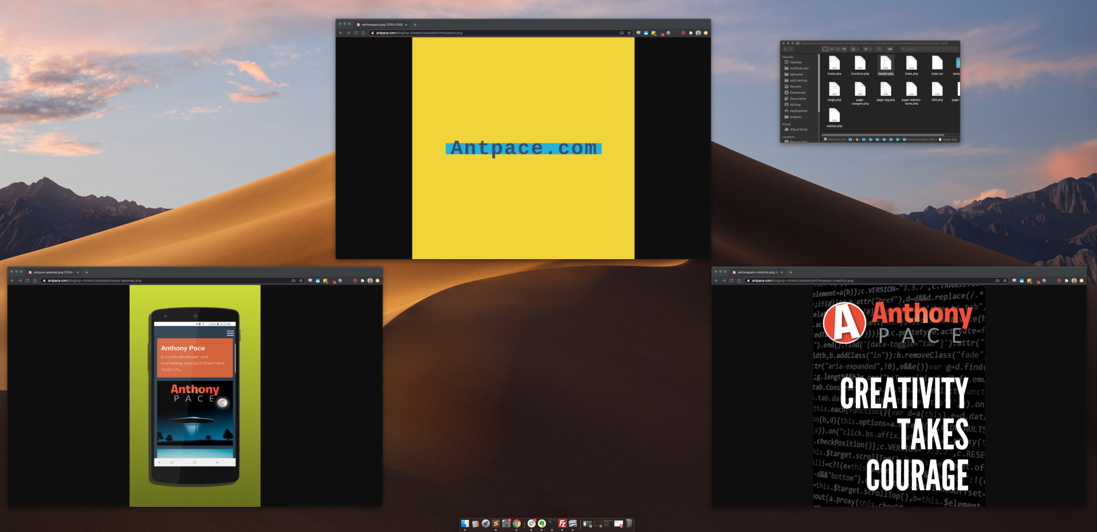This screenshot has width=1097, height=532.
Task: Open Finder action gear dropdown
Action: pyautogui.click(x=867, y=49)
